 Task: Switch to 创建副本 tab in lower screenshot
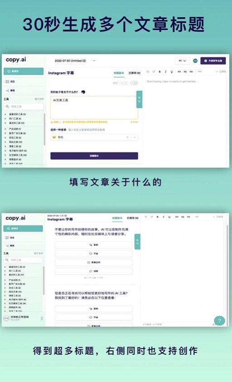point(117,218)
